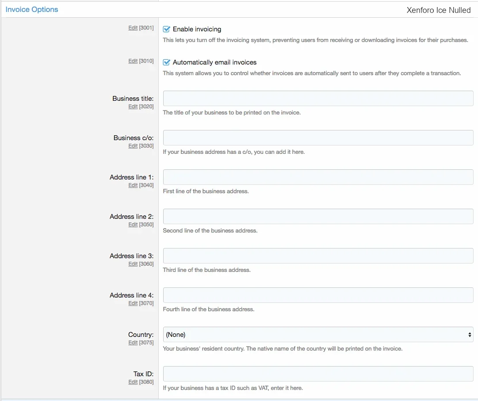Screen dimensions: 478x401
Task: Focus the Address line 4 field
Action: 318,295
